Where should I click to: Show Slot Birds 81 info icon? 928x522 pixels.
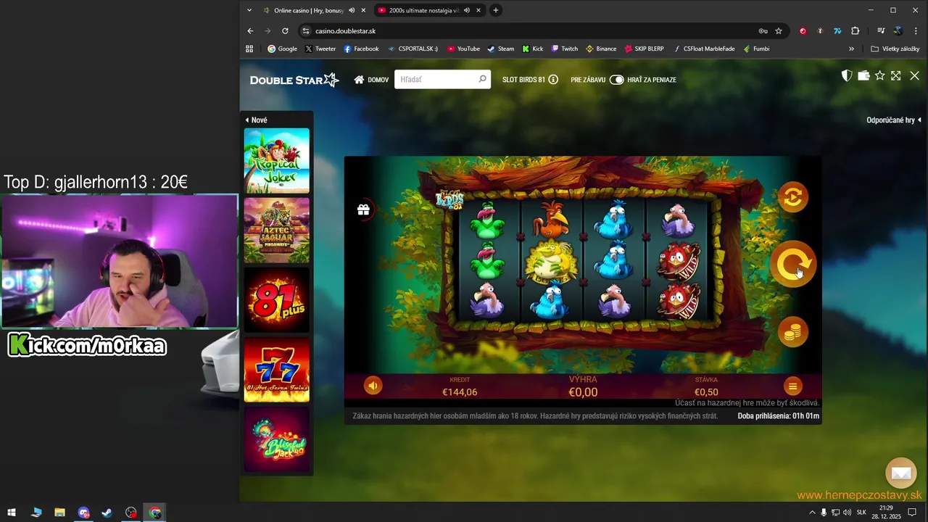click(553, 80)
